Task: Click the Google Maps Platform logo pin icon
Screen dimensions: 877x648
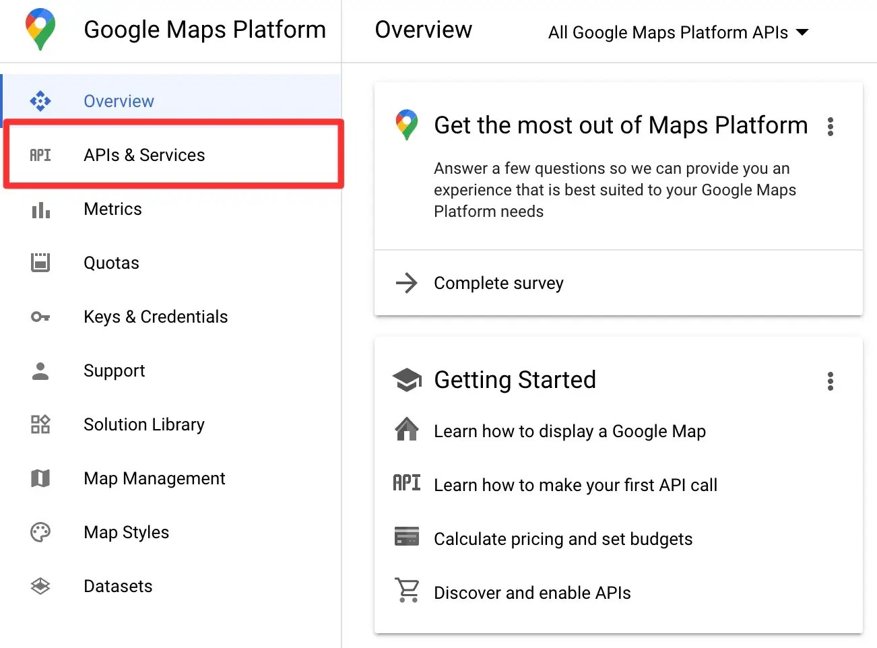Action: (x=40, y=29)
